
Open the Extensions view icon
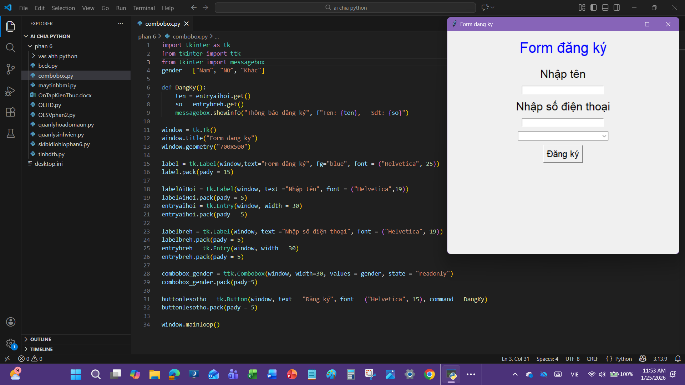coord(11,112)
